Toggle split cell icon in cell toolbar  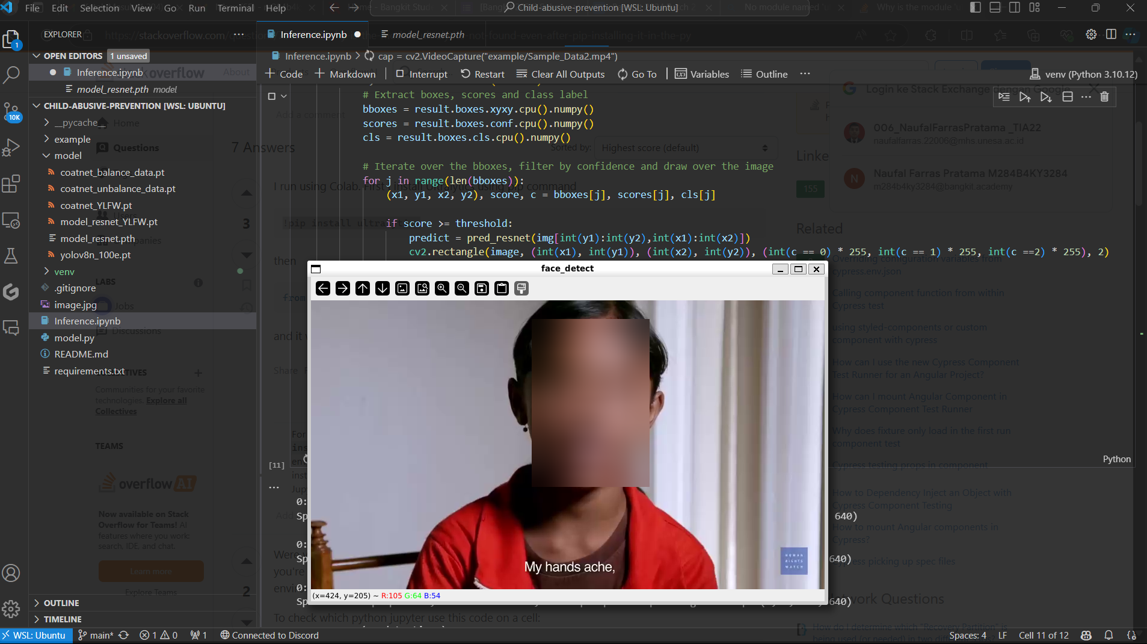(1068, 97)
